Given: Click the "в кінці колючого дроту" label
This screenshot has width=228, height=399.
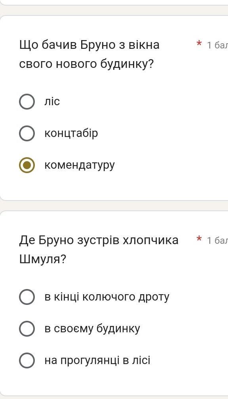Looking at the screenshot, I should pyautogui.click(x=107, y=297).
